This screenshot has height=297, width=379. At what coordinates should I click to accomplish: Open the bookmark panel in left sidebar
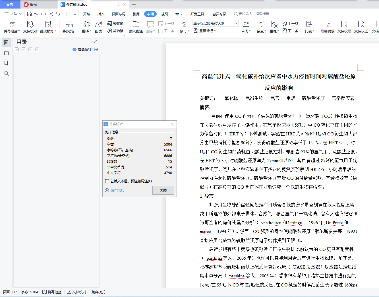tap(6, 63)
